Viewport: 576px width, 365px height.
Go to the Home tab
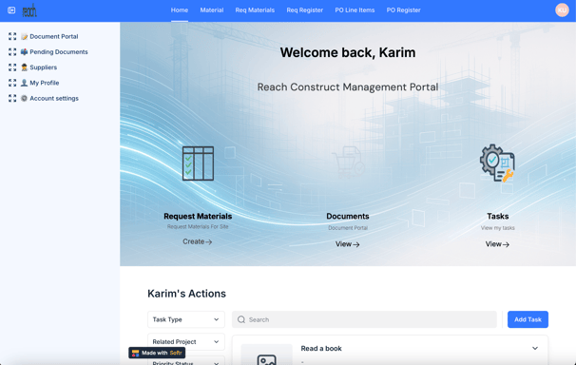click(x=180, y=10)
